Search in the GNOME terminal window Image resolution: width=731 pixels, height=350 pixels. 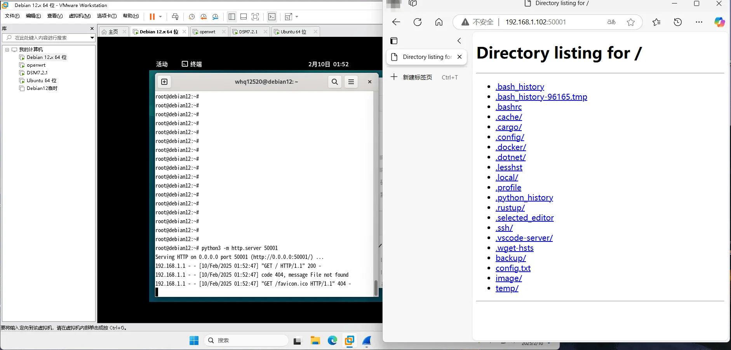coord(334,82)
